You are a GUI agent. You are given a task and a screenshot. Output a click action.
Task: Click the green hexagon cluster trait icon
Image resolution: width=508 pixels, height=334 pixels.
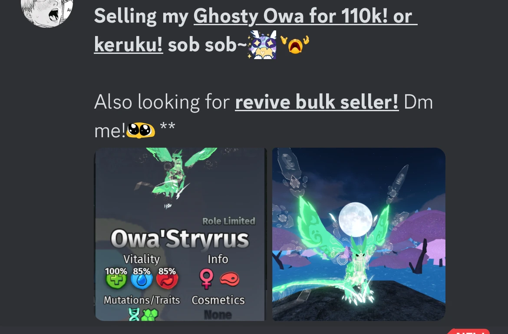coord(150,315)
